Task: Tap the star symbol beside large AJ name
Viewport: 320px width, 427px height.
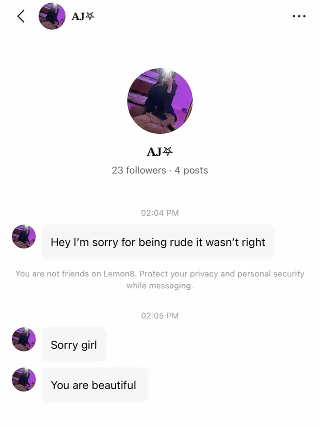Action: 167,151
